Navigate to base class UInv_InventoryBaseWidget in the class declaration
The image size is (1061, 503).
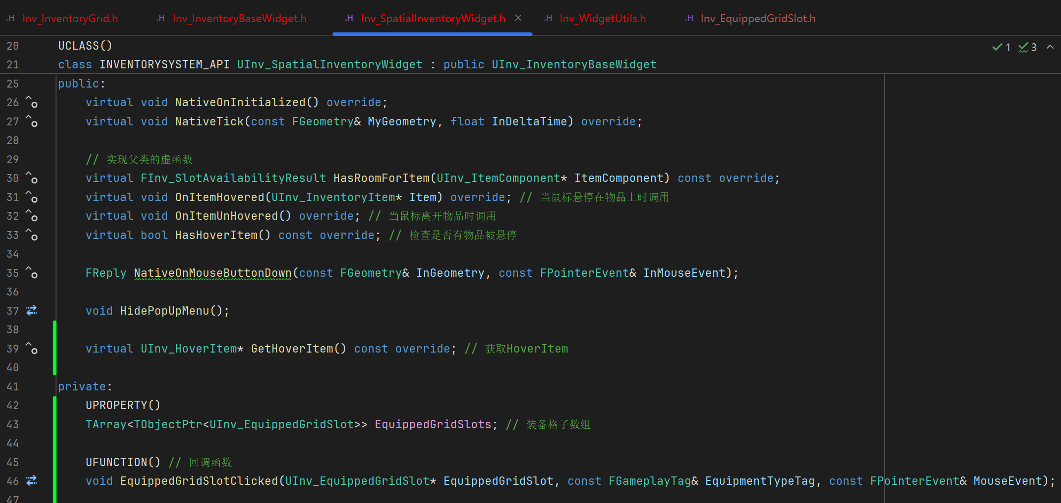574,64
